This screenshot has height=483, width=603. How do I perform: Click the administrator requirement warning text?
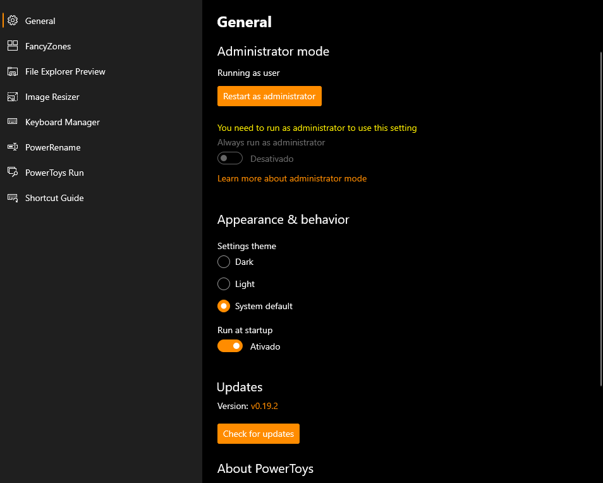coord(317,128)
